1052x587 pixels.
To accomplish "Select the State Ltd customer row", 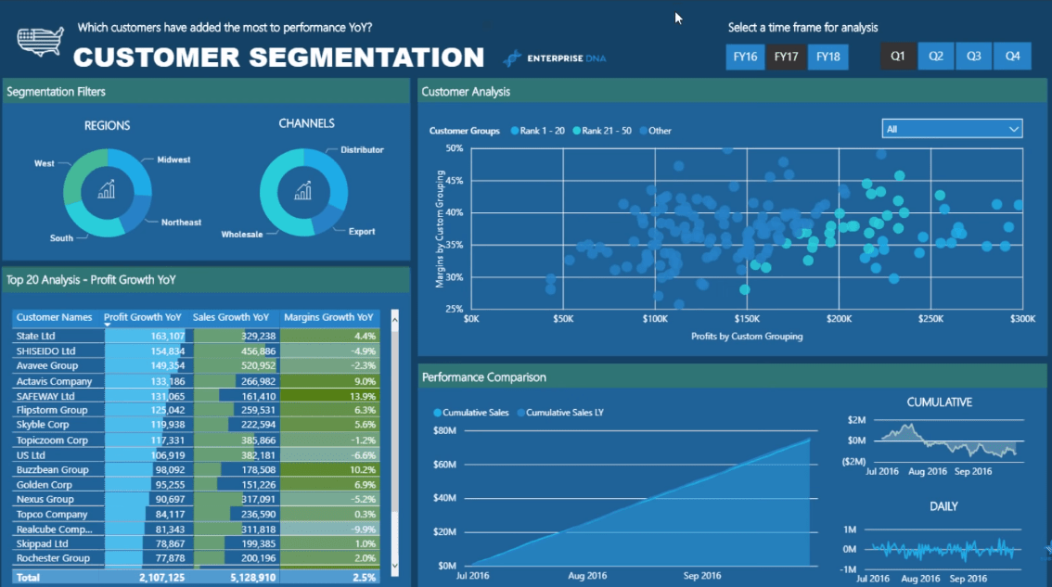I will pyautogui.click(x=196, y=336).
